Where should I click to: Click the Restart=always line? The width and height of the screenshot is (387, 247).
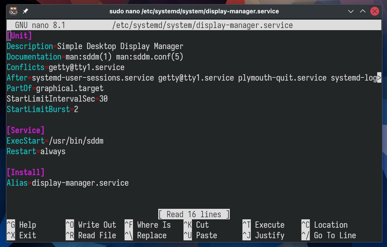point(36,151)
